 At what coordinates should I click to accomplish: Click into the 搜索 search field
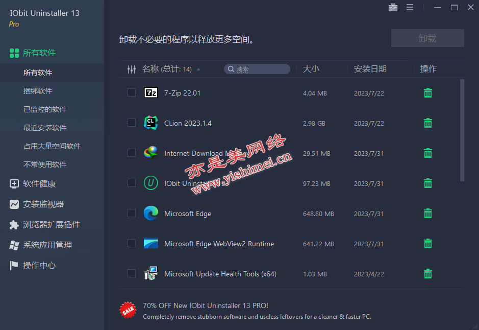coord(257,69)
